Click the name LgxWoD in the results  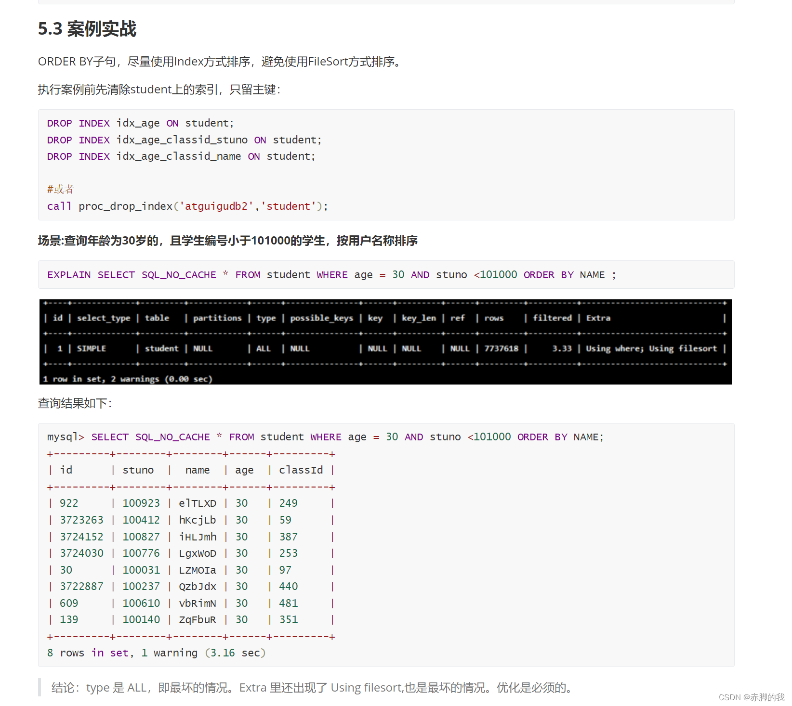(198, 553)
